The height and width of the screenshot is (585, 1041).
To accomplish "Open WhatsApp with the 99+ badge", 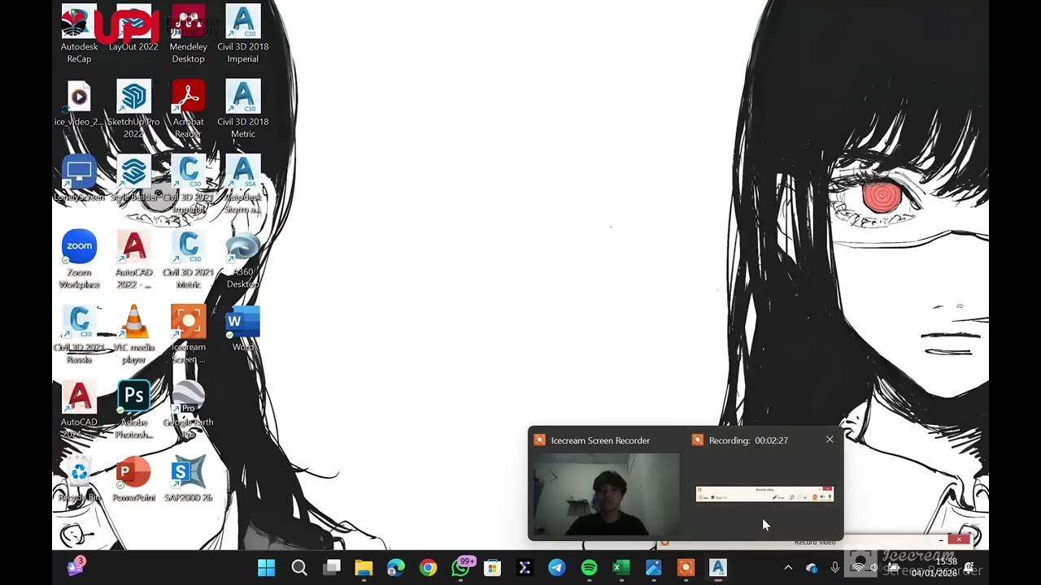I will click(x=461, y=567).
